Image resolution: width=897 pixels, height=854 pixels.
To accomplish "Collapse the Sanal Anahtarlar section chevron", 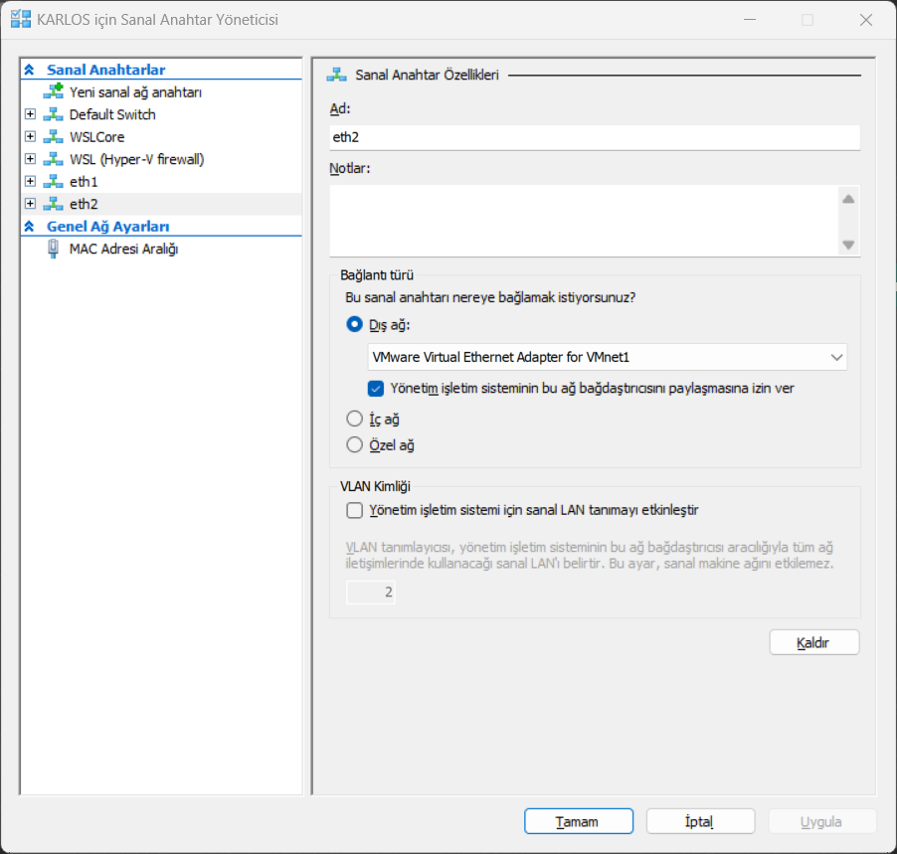I will [30, 70].
